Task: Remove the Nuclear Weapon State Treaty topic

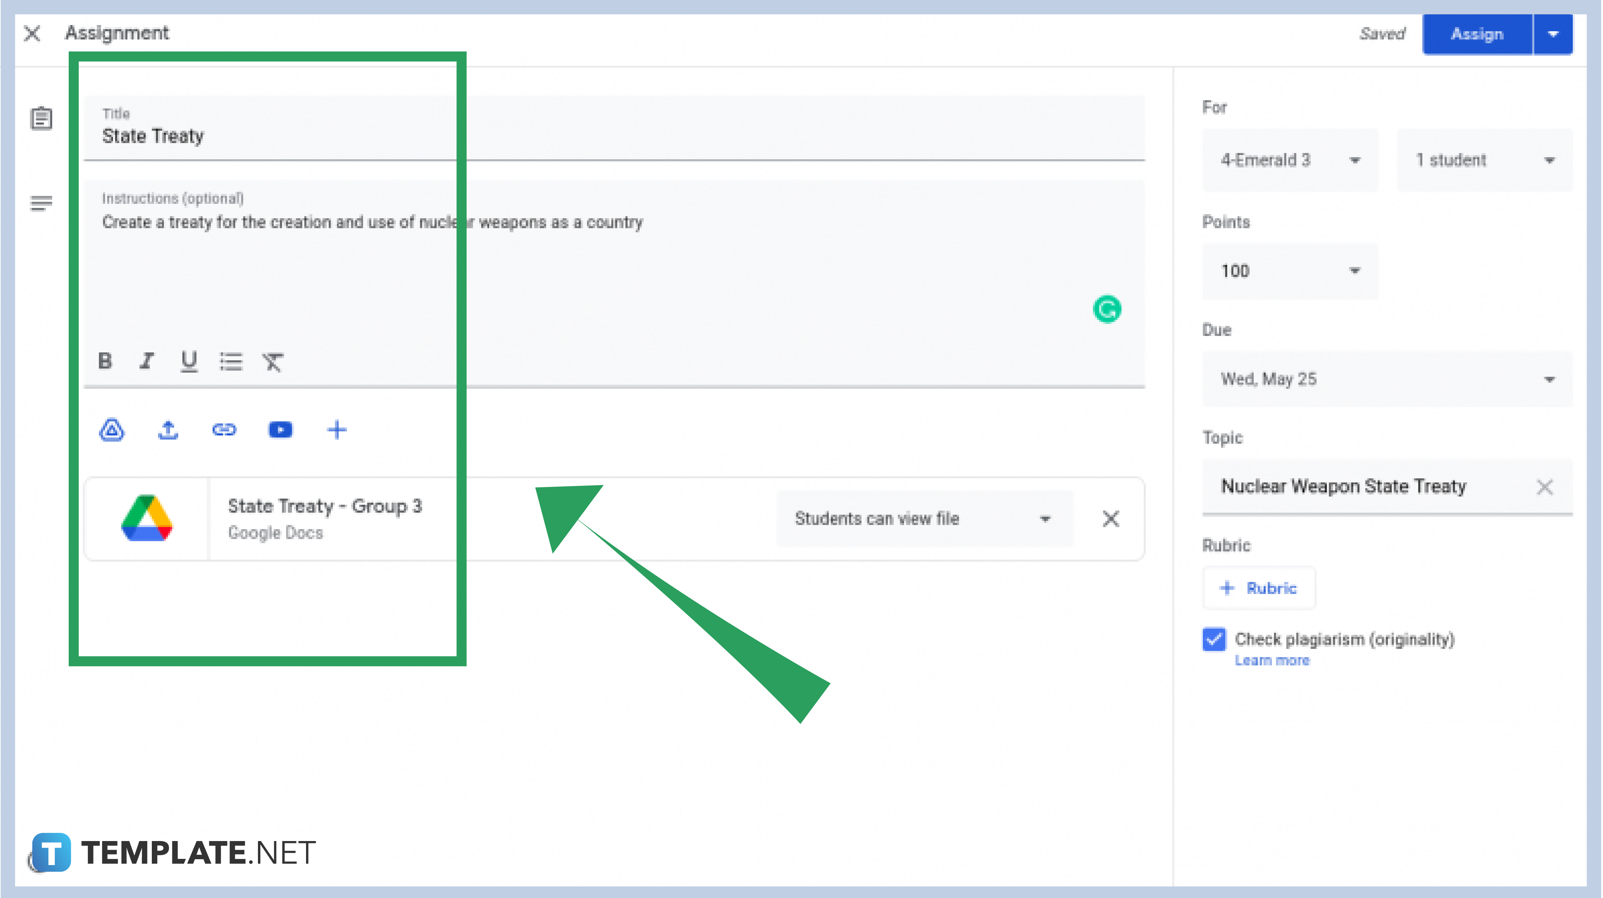Action: 1545,488
